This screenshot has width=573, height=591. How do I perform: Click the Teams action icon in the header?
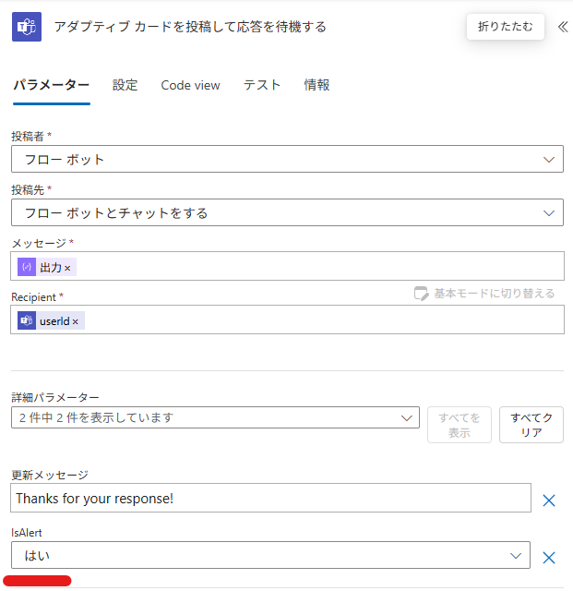tap(27, 27)
